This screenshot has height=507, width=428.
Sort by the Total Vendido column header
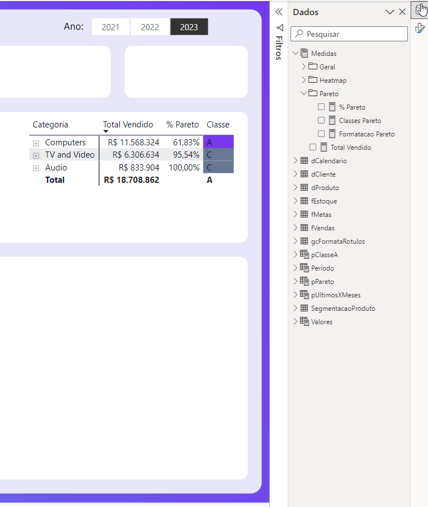tap(128, 125)
